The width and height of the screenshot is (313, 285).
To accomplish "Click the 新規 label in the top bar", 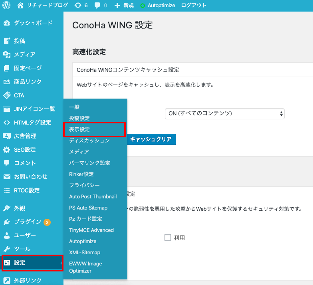I will 129,6.
